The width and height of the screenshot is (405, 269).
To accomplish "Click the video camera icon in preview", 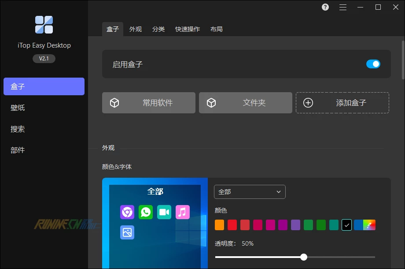I will tap(164, 212).
